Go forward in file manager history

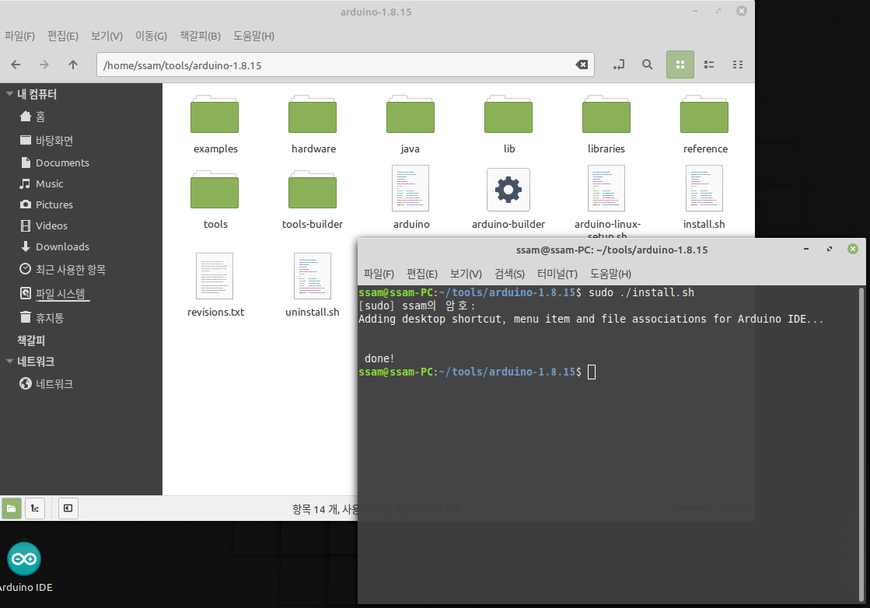click(44, 65)
